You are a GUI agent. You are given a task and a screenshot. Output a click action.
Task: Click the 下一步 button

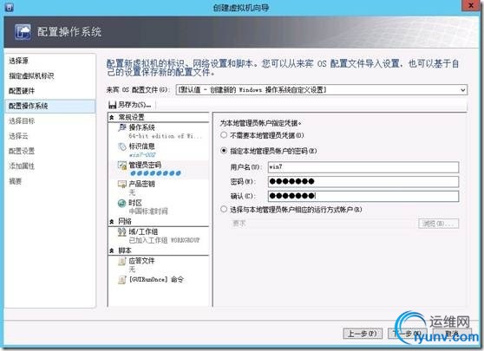pyautogui.click(x=407, y=334)
